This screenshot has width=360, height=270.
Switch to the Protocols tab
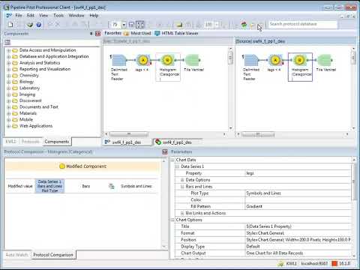pos(30,142)
